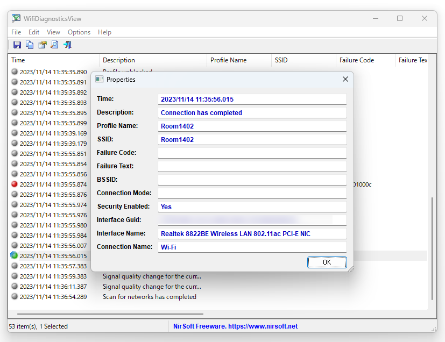Click the Find toolbar icon
The height and width of the screenshot is (342, 445).
pos(54,45)
